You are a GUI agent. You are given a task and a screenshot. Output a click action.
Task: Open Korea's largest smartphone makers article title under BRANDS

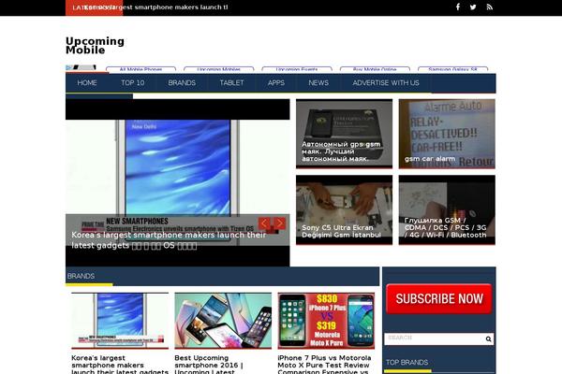[120, 365]
